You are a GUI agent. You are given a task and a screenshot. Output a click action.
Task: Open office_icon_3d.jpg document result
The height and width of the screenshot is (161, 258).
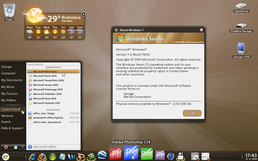[x=53, y=113]
